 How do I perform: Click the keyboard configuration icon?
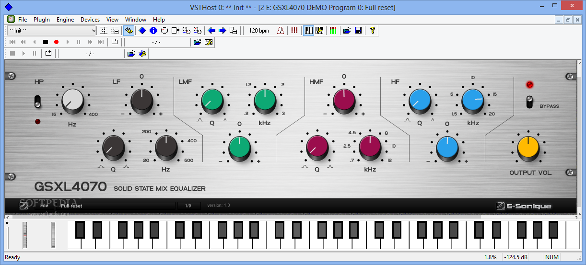[319, 31]
